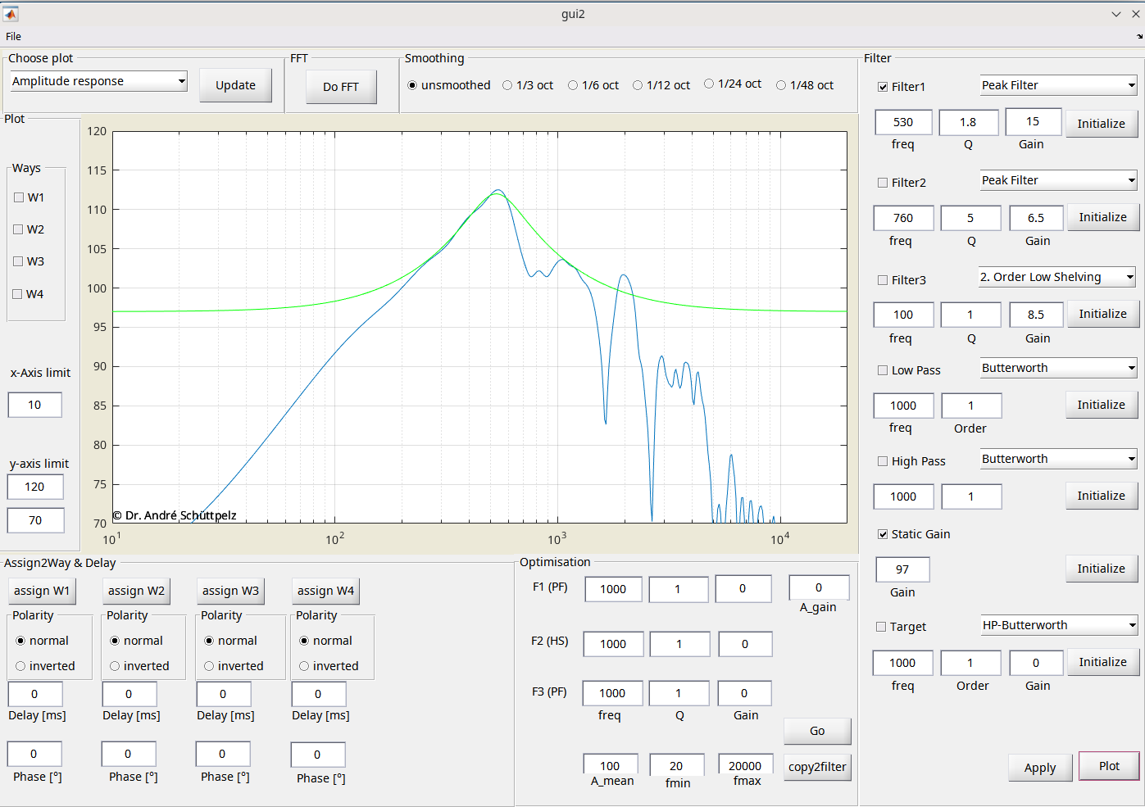This screenshot has width=1145, height=807.
Task: Click F1 (PF) freq field
Action: [613, 589]
